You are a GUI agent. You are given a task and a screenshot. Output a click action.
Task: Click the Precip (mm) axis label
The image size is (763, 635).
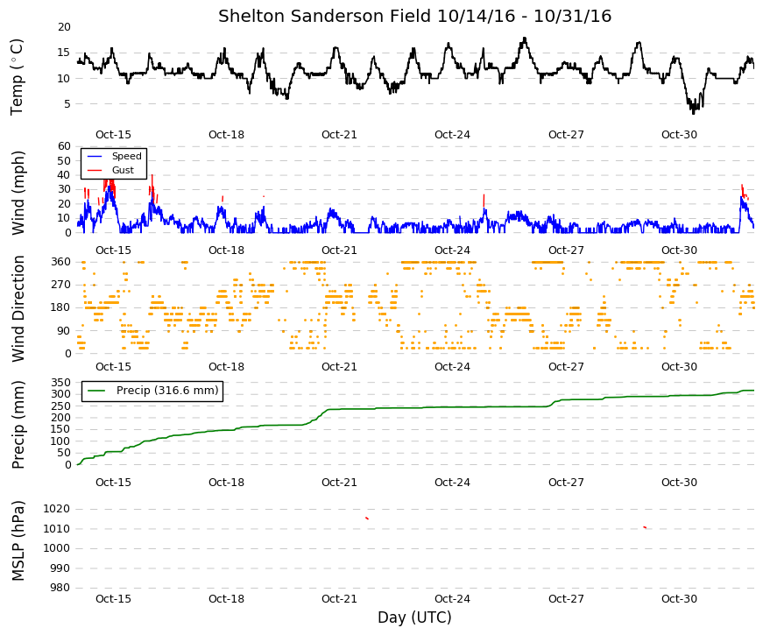(x=18, y=425)
